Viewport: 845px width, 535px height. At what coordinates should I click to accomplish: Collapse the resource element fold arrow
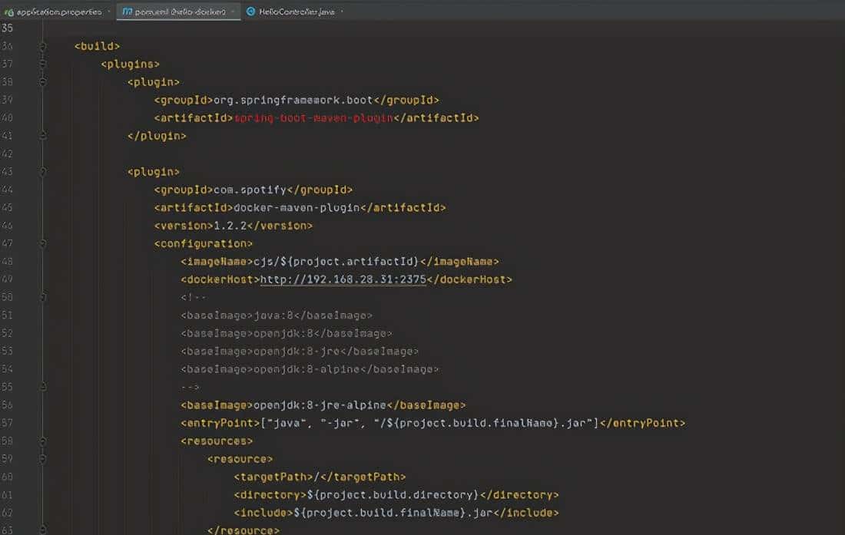pos(44,458)
